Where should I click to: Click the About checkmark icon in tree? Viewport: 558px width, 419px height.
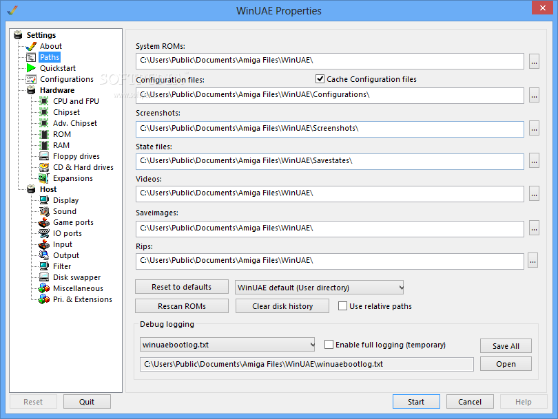31,46
